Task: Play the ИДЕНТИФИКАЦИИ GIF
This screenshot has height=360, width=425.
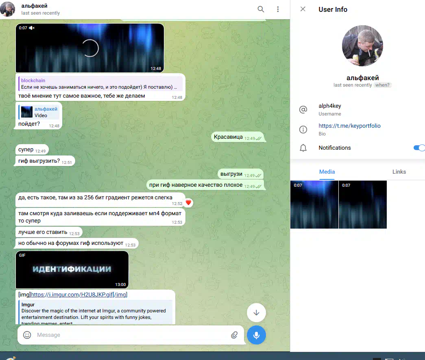Action: [72, 269]
